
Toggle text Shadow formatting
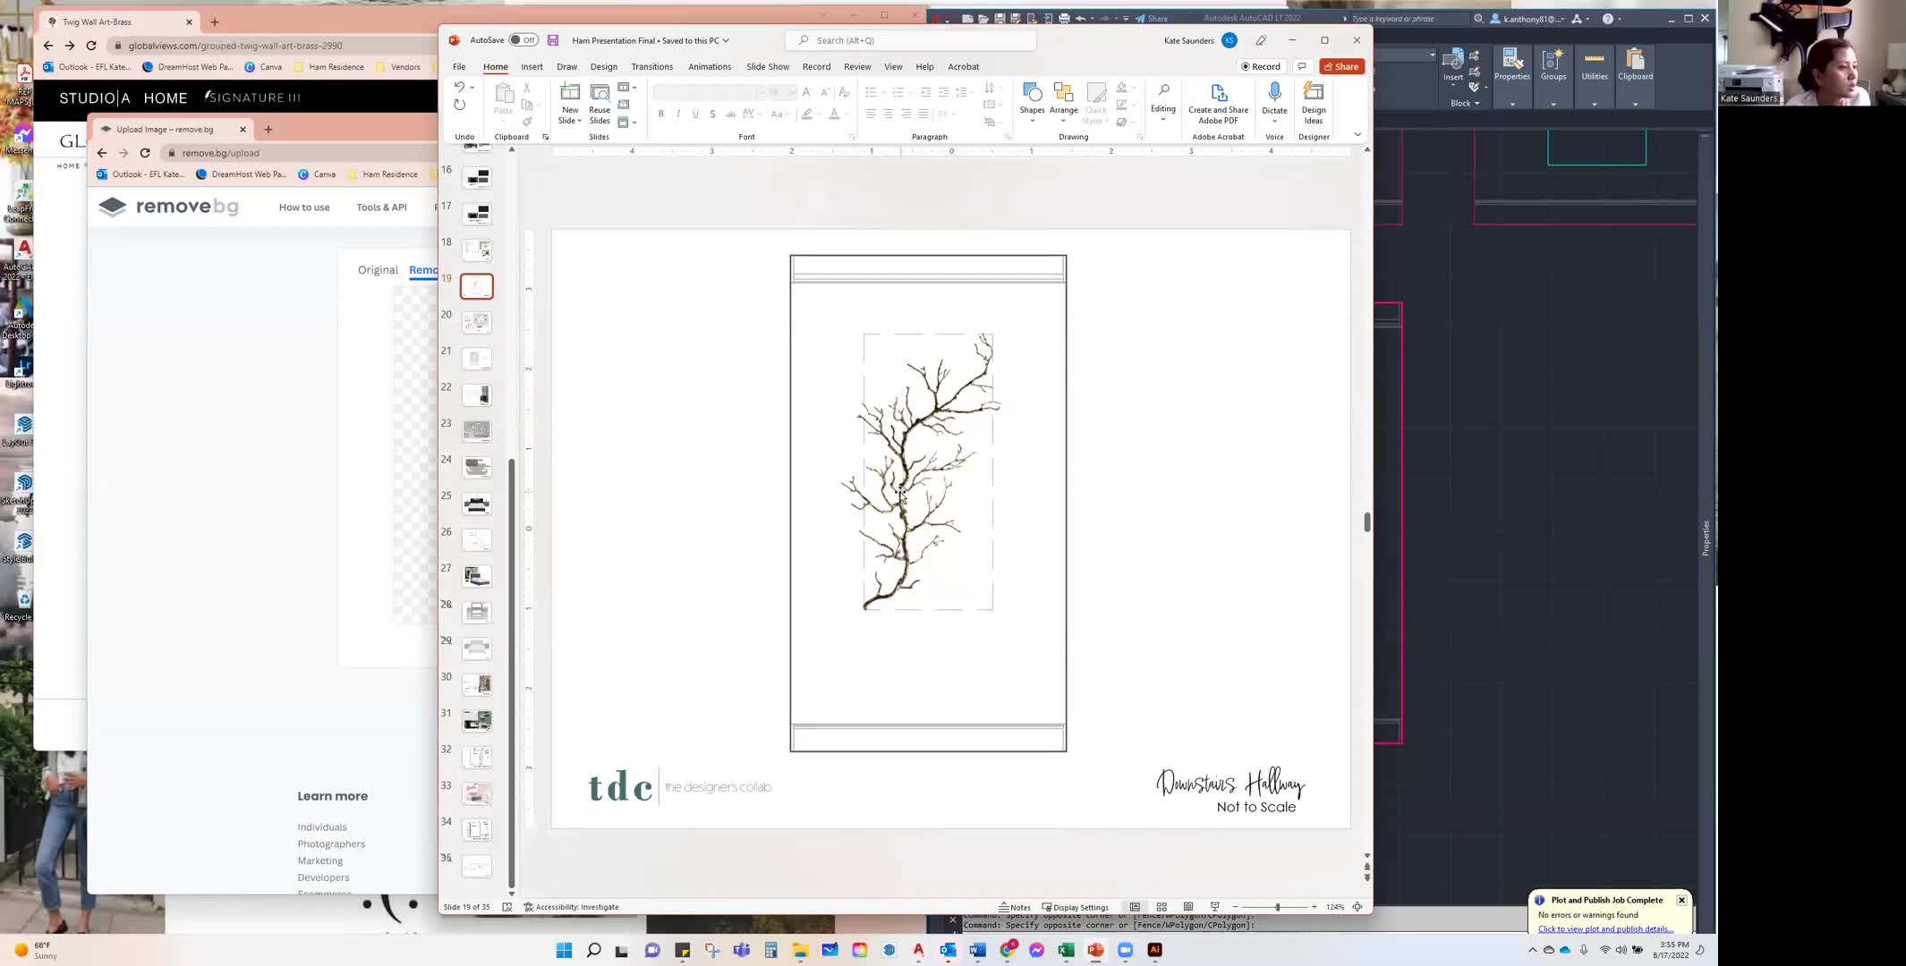coord(712,114)
